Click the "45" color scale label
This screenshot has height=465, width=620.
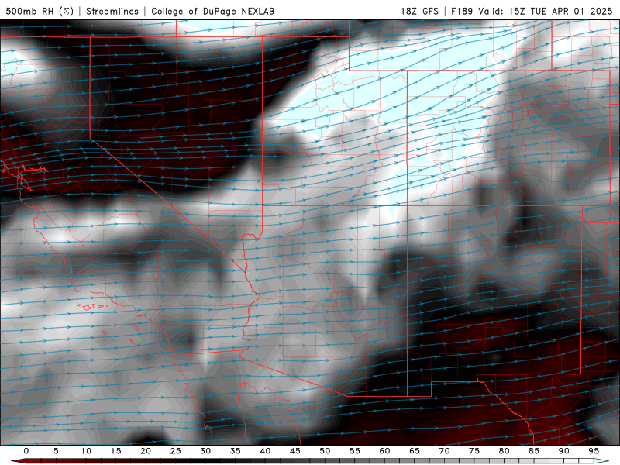pyautogui.click(x=295, y=451)
